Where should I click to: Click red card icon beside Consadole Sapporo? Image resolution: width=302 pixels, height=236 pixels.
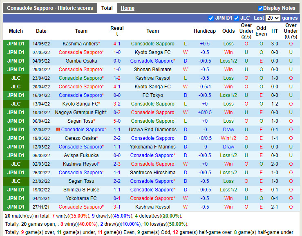[x=58, y=130]
